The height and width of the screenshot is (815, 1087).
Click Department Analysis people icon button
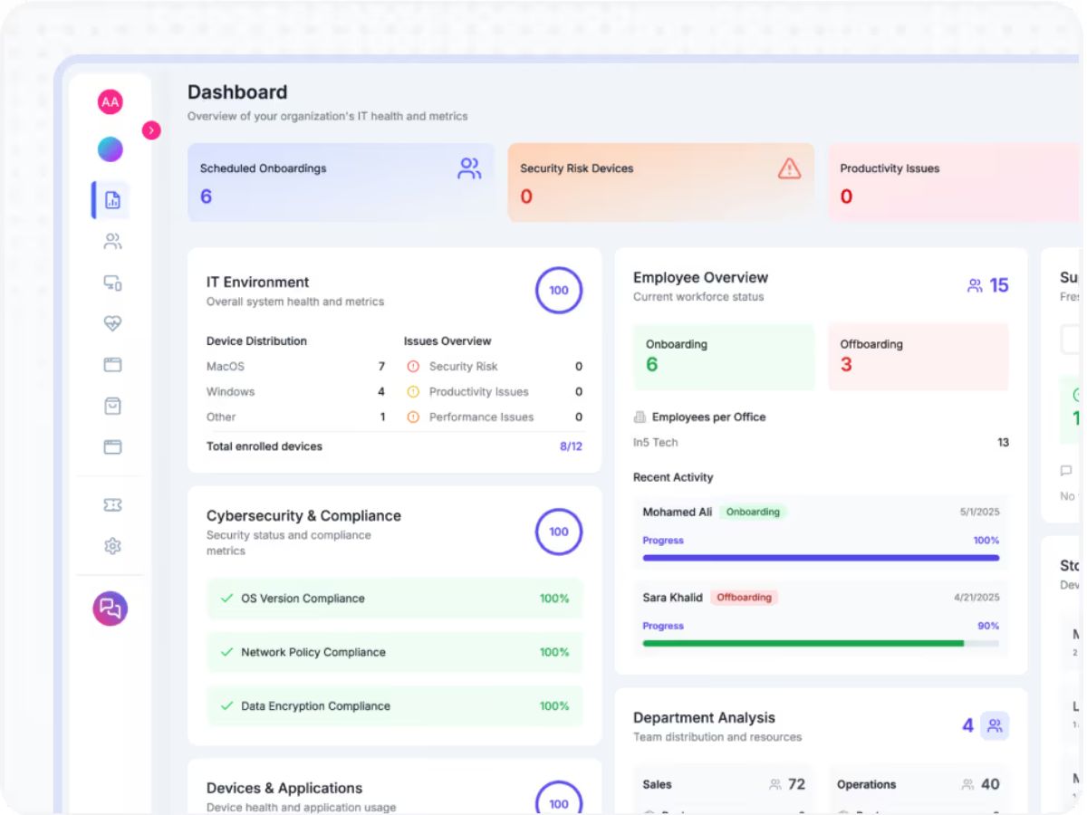[995, 726]
